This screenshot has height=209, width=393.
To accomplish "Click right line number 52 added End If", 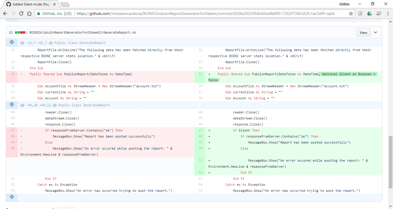I will coord(200,173).
